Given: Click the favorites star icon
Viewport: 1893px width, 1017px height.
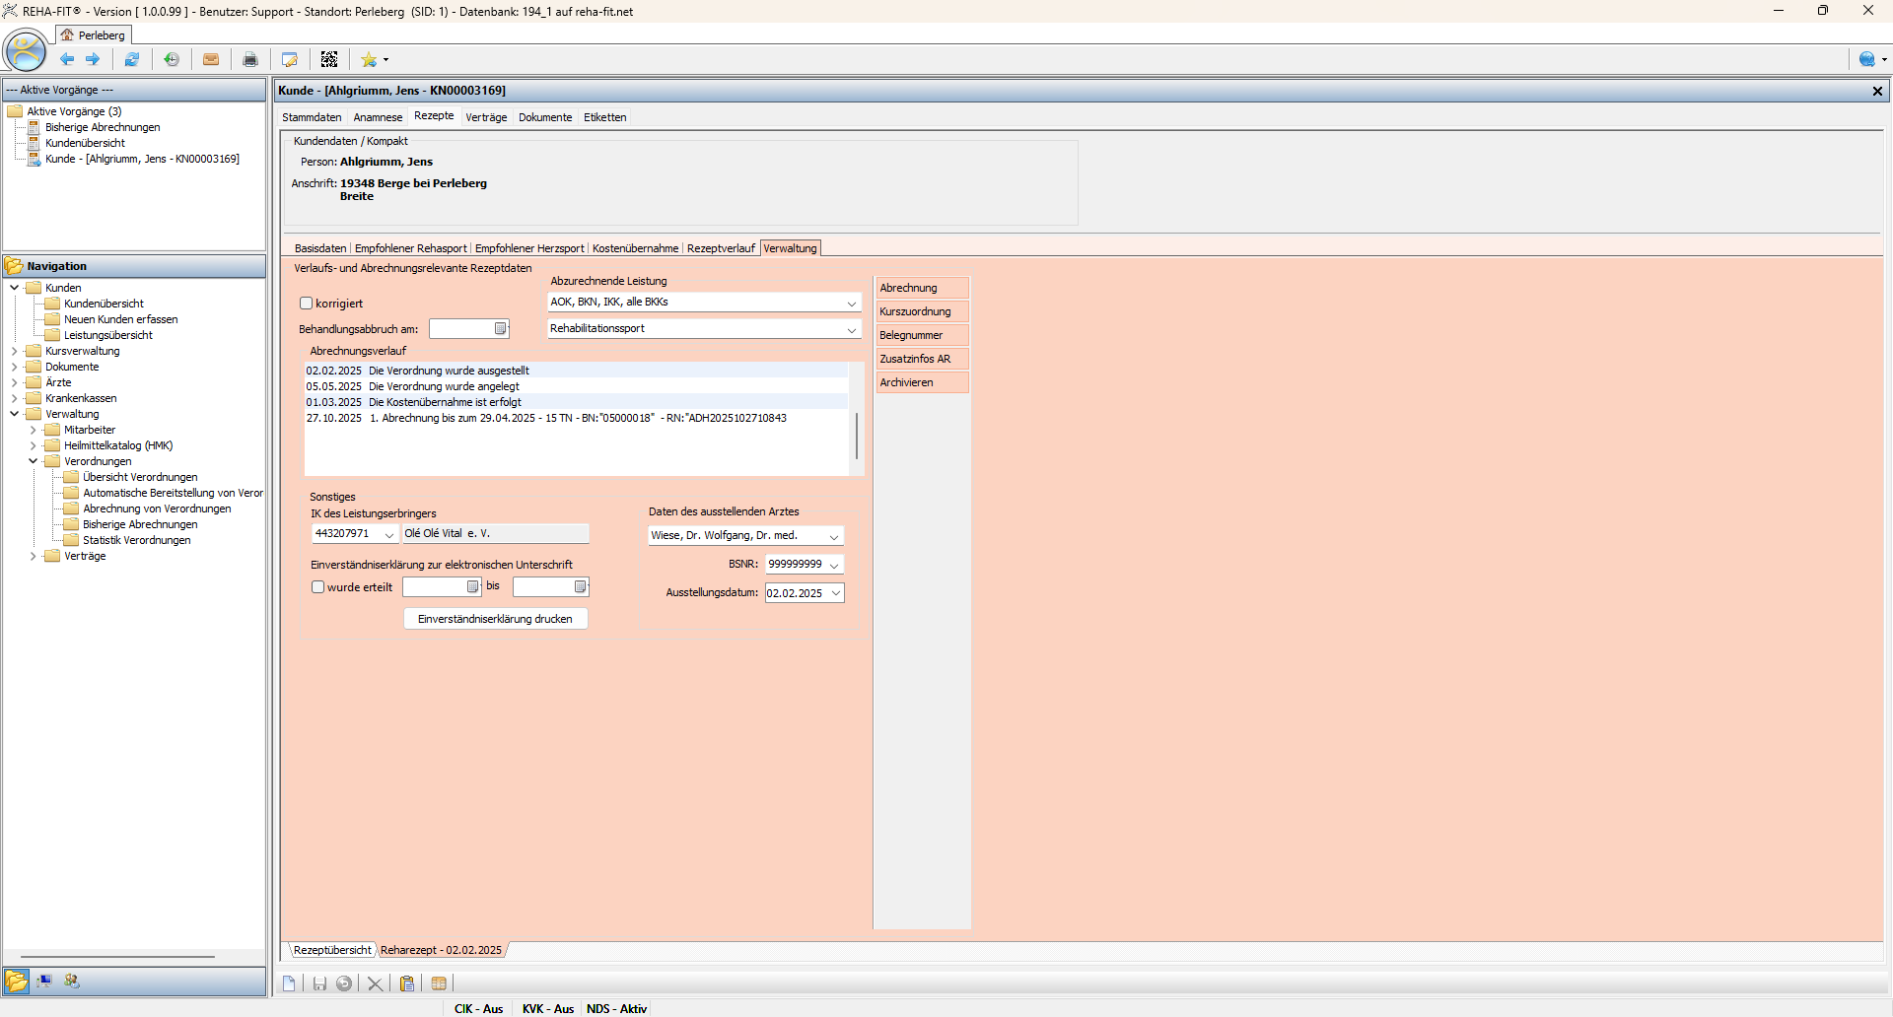Looking at the screenshot, I should pyautogui.click(x=369, y=59).
